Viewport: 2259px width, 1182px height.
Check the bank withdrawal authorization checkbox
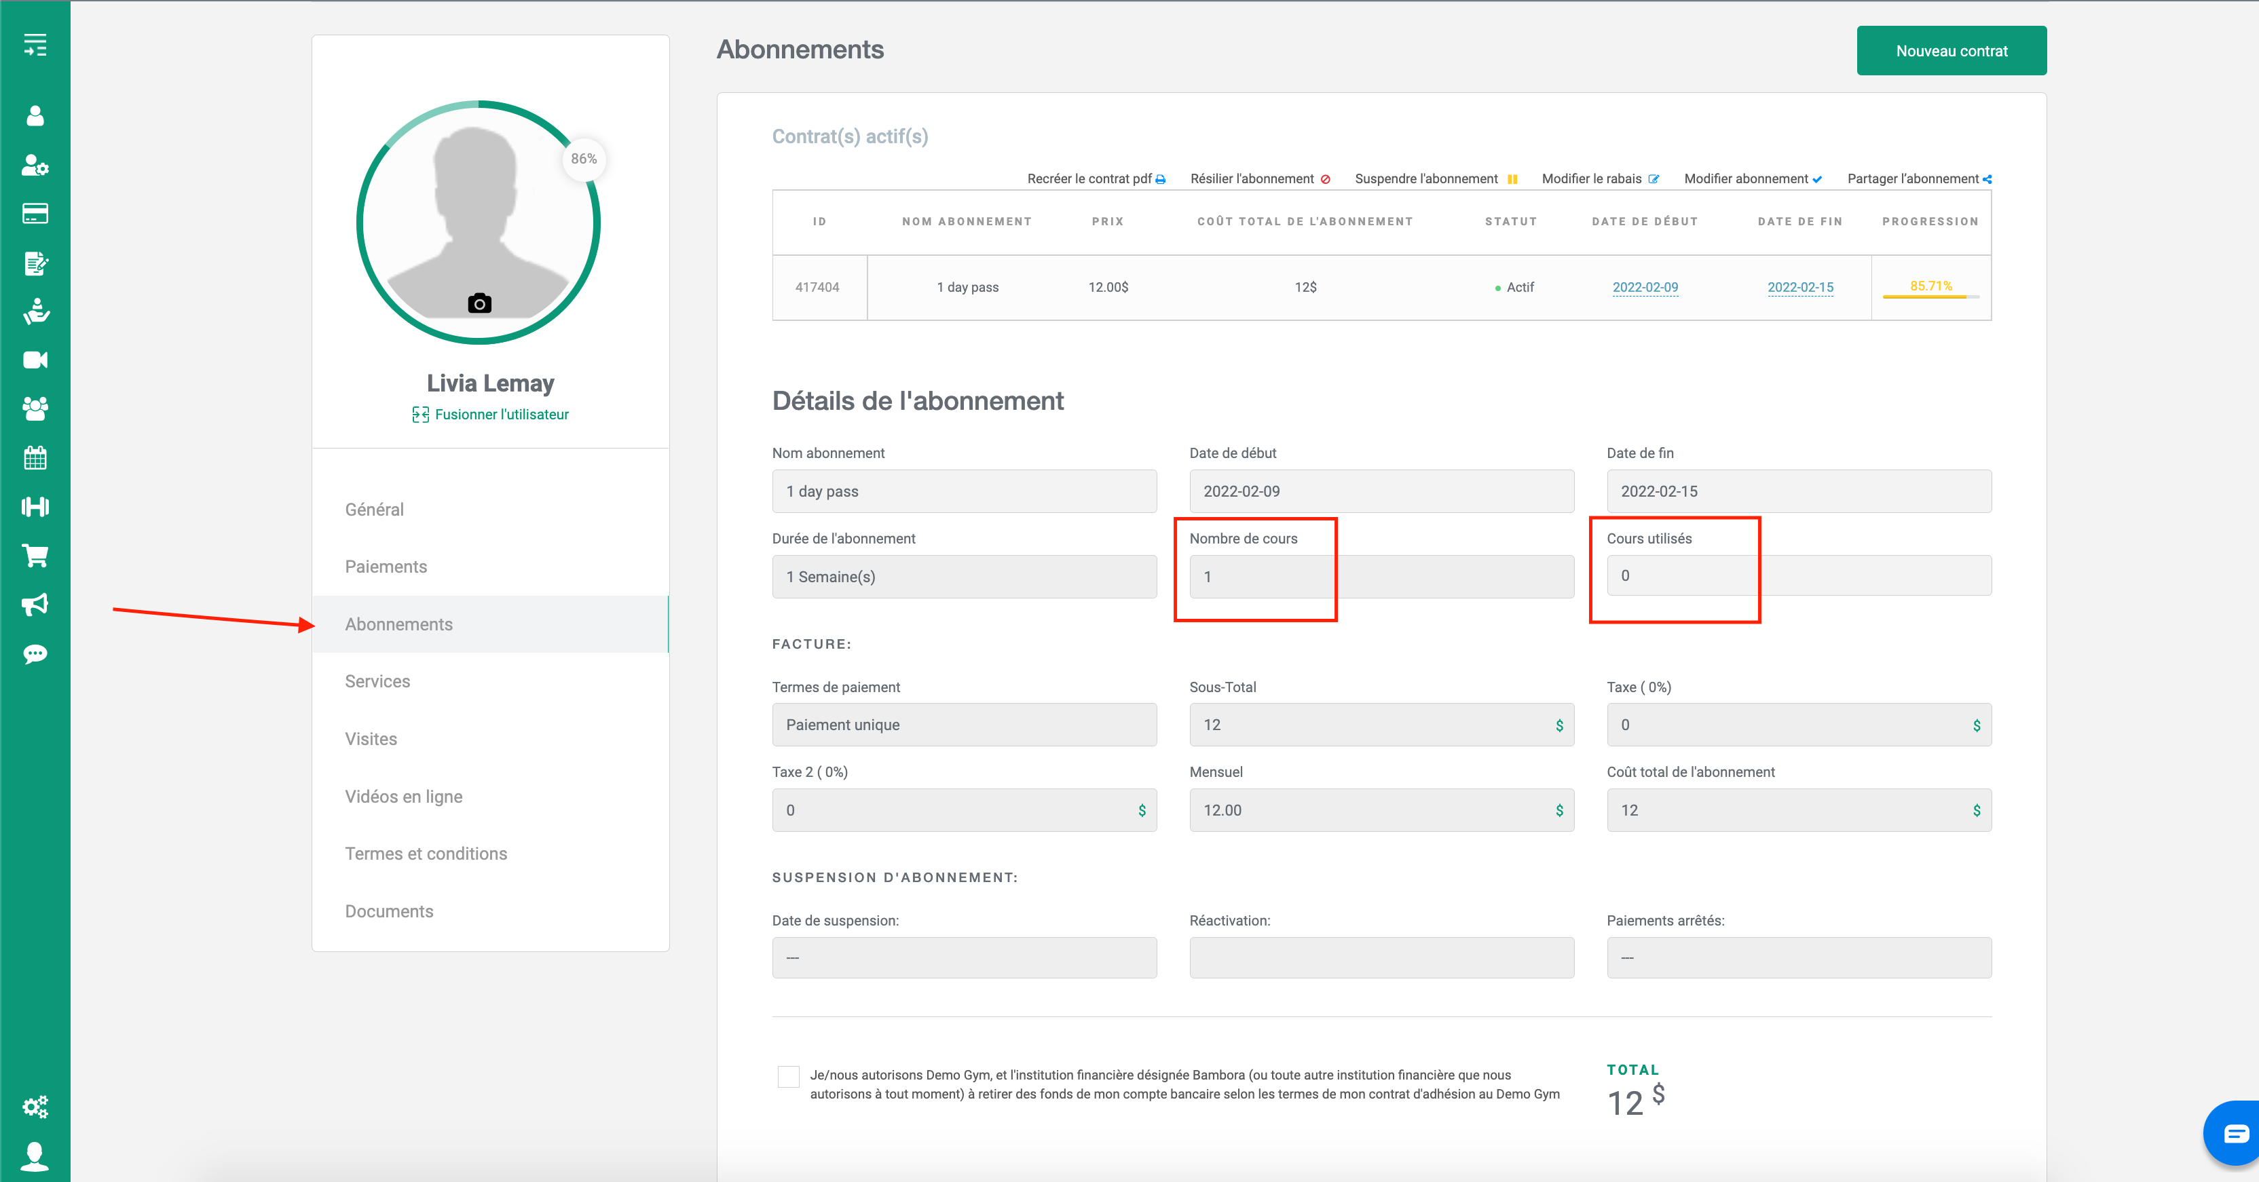788,1076
